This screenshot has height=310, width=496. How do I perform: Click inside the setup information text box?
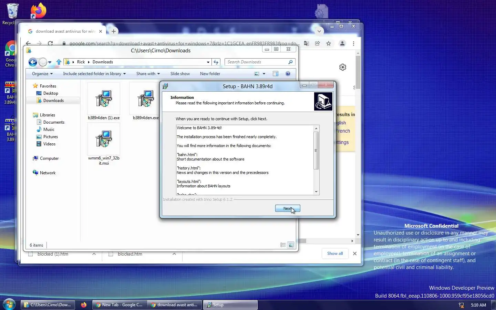point(245,160)
